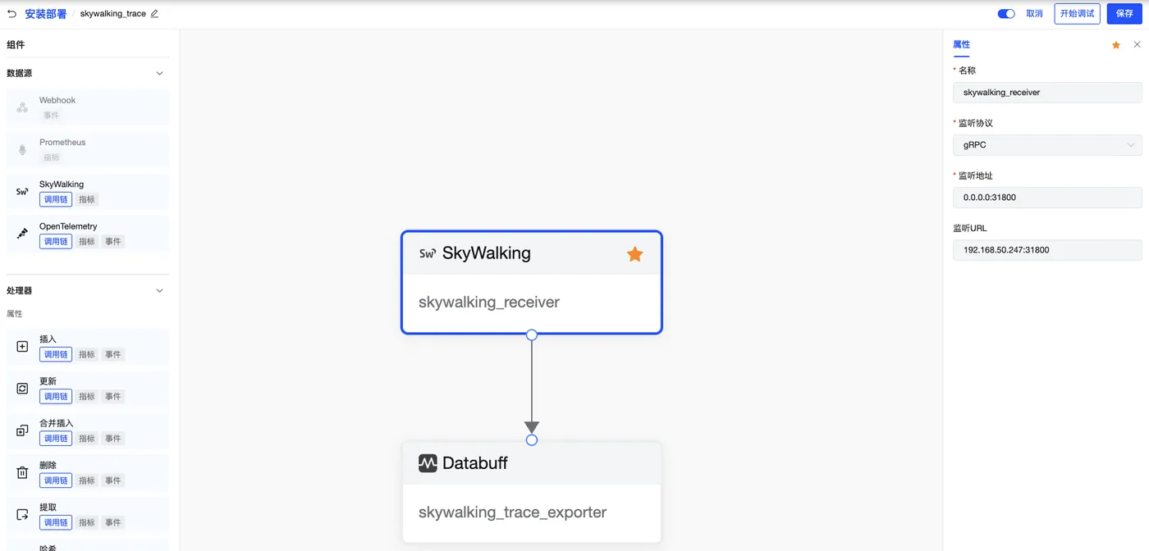The width and height of the screenshot is (1149, 551).
Task: Click the 插入 processor icon
Action: coord(22,347)
